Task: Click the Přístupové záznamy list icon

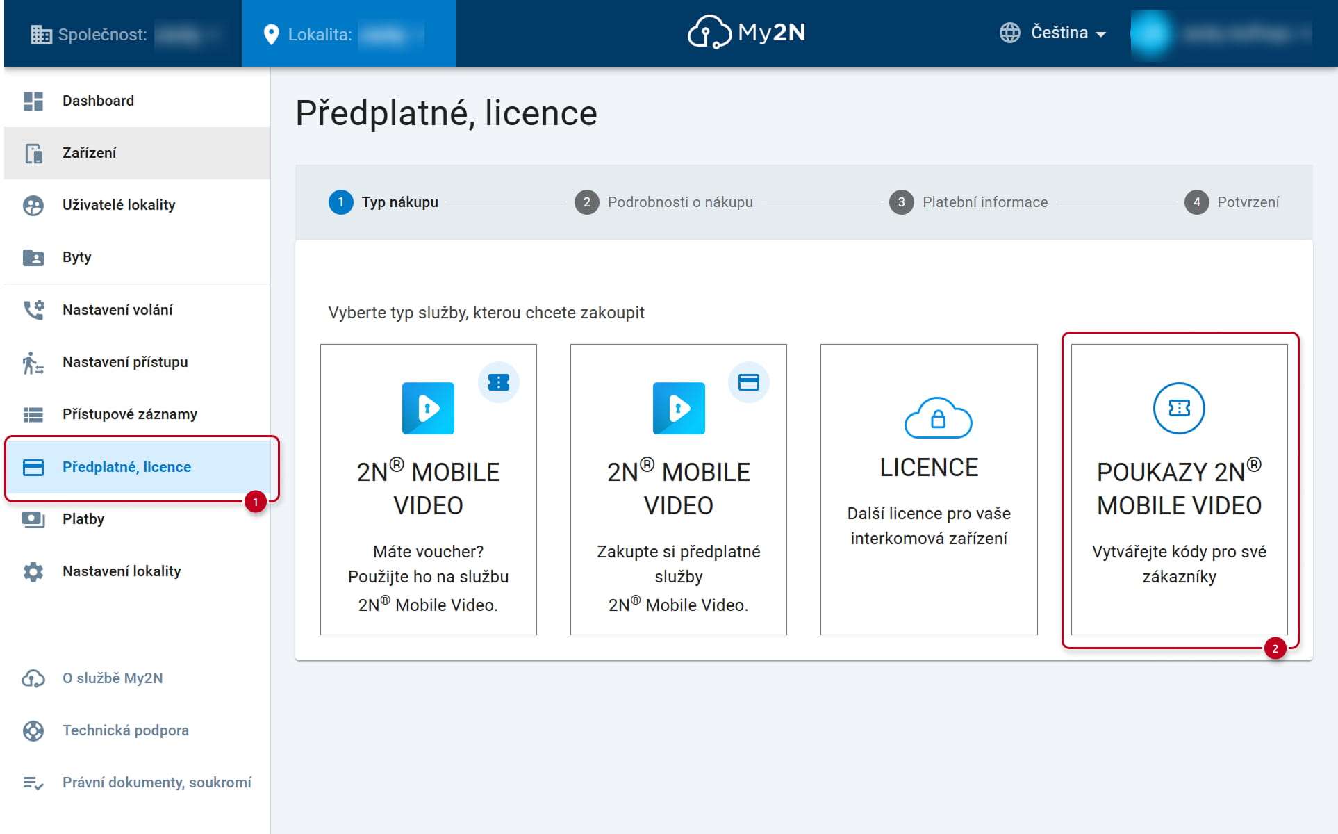Action: [x=33, y=414]
